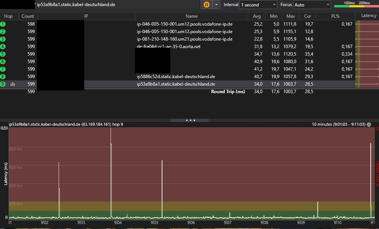Open the Interval dropdown set to 1 second

(x=258, y=5)
